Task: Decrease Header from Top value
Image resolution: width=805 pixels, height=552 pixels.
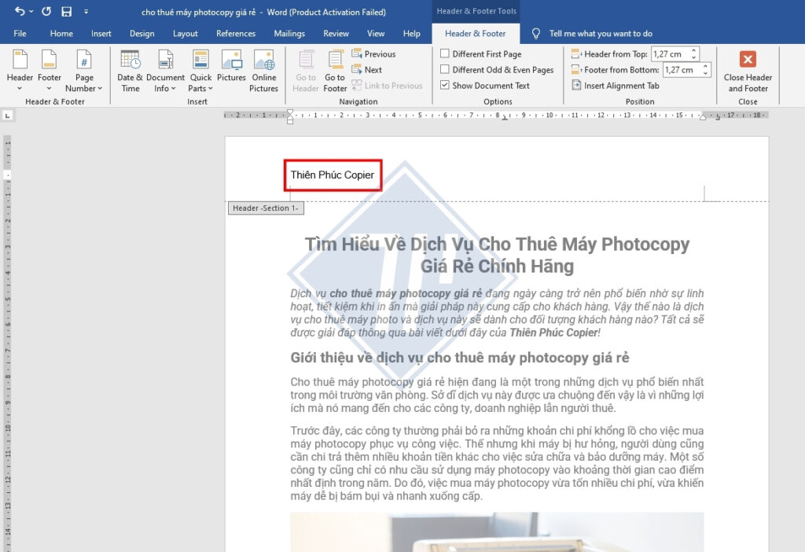Action: pyautogui.click(x=693, y=57)
